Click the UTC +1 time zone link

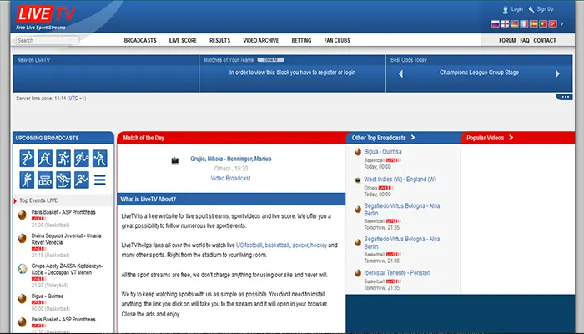pos(77,99)
